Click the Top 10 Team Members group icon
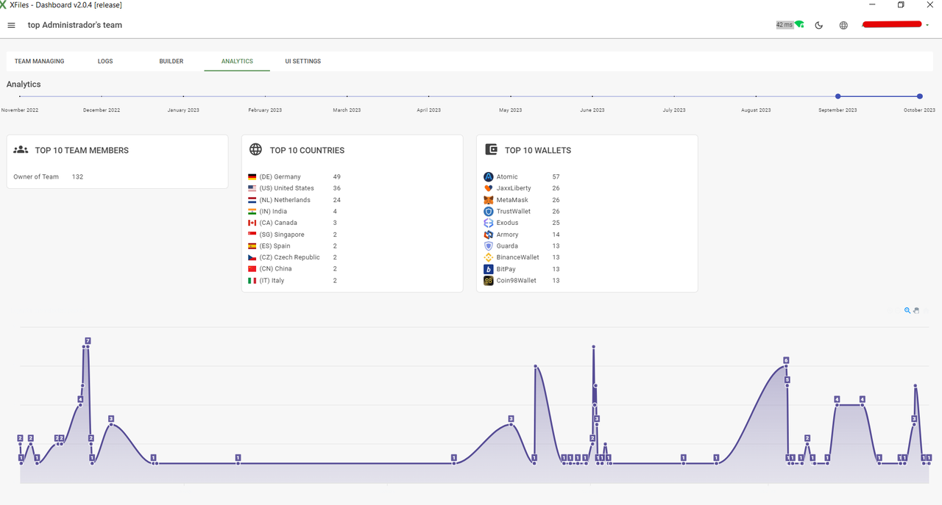The image size is (942, 505). 21,150
